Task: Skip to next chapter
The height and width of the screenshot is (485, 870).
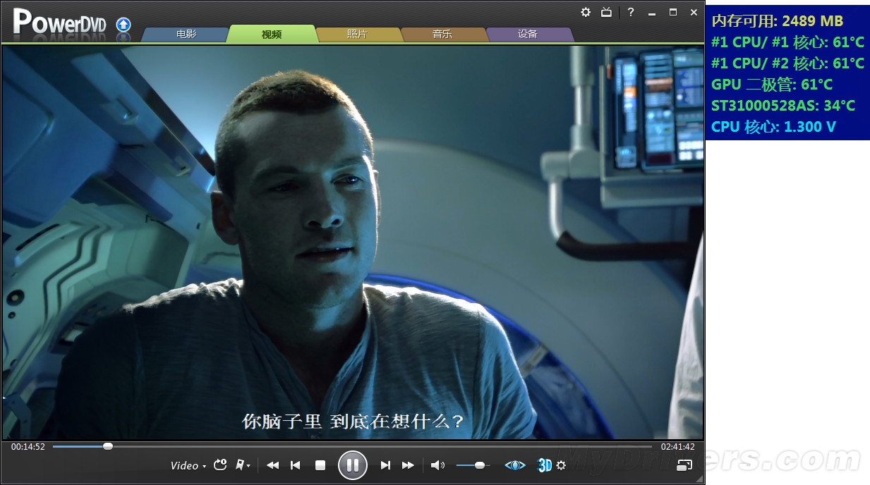Action: [385, 465]
